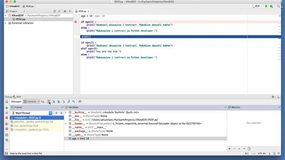Run IfElif with top green play button
Image resolution: width=285 pixels, height=160 pixels.
pos(266,6)
